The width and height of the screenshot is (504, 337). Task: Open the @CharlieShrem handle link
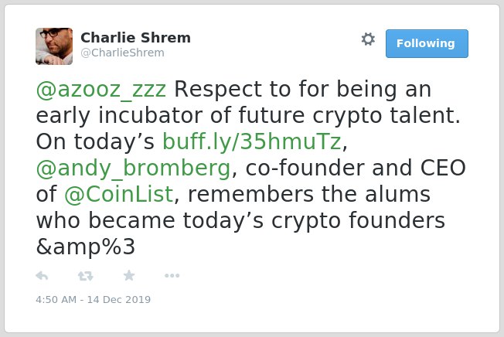(x=122, y=53)
